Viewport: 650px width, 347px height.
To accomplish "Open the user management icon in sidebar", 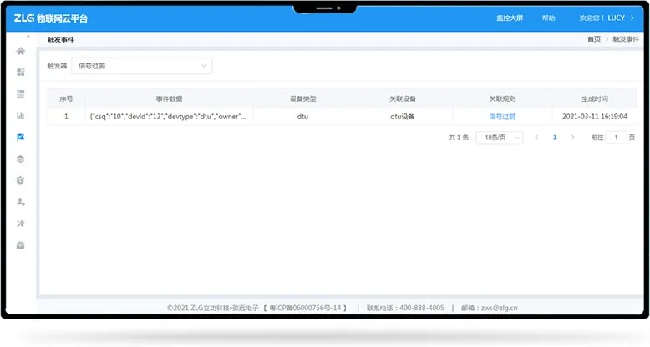I will coord(21,202).
